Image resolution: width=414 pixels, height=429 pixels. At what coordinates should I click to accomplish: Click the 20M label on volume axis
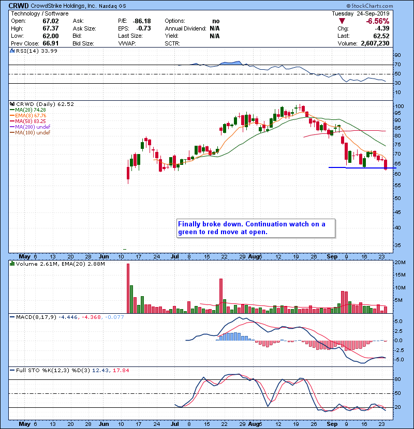[x=400, y=263]
